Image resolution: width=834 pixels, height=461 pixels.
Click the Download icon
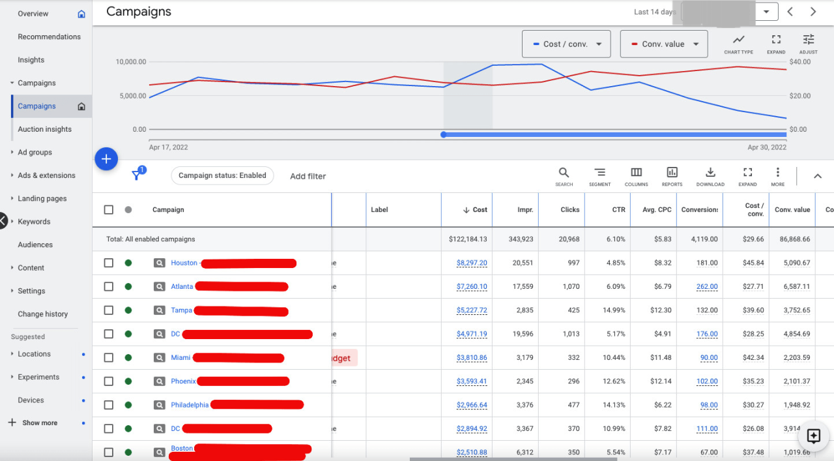coord(710,173)
